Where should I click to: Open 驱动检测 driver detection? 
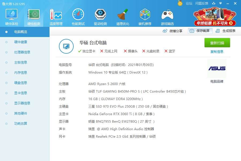tap(100, 17)
